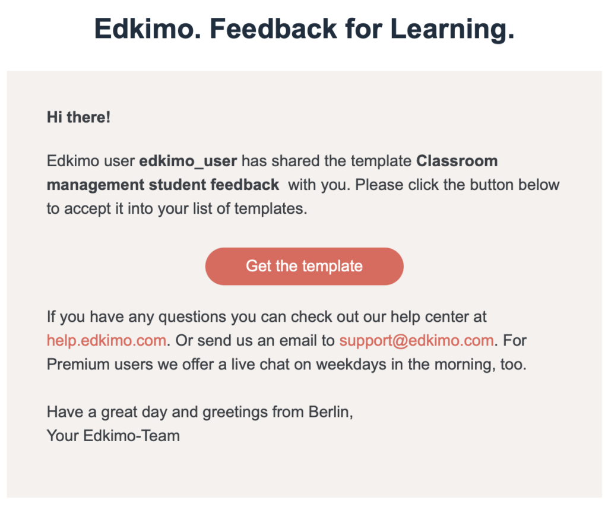
Task: Open the support@edkimo.com email link
Action: click(416, 341)
